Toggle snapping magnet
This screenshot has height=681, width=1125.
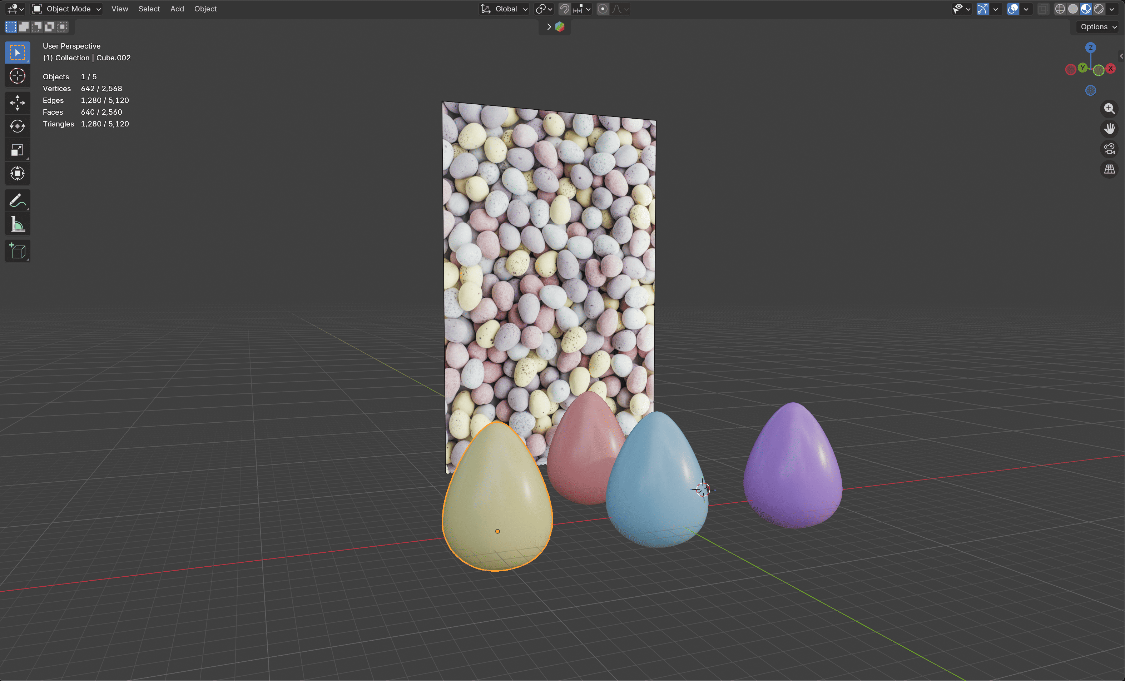564,9
